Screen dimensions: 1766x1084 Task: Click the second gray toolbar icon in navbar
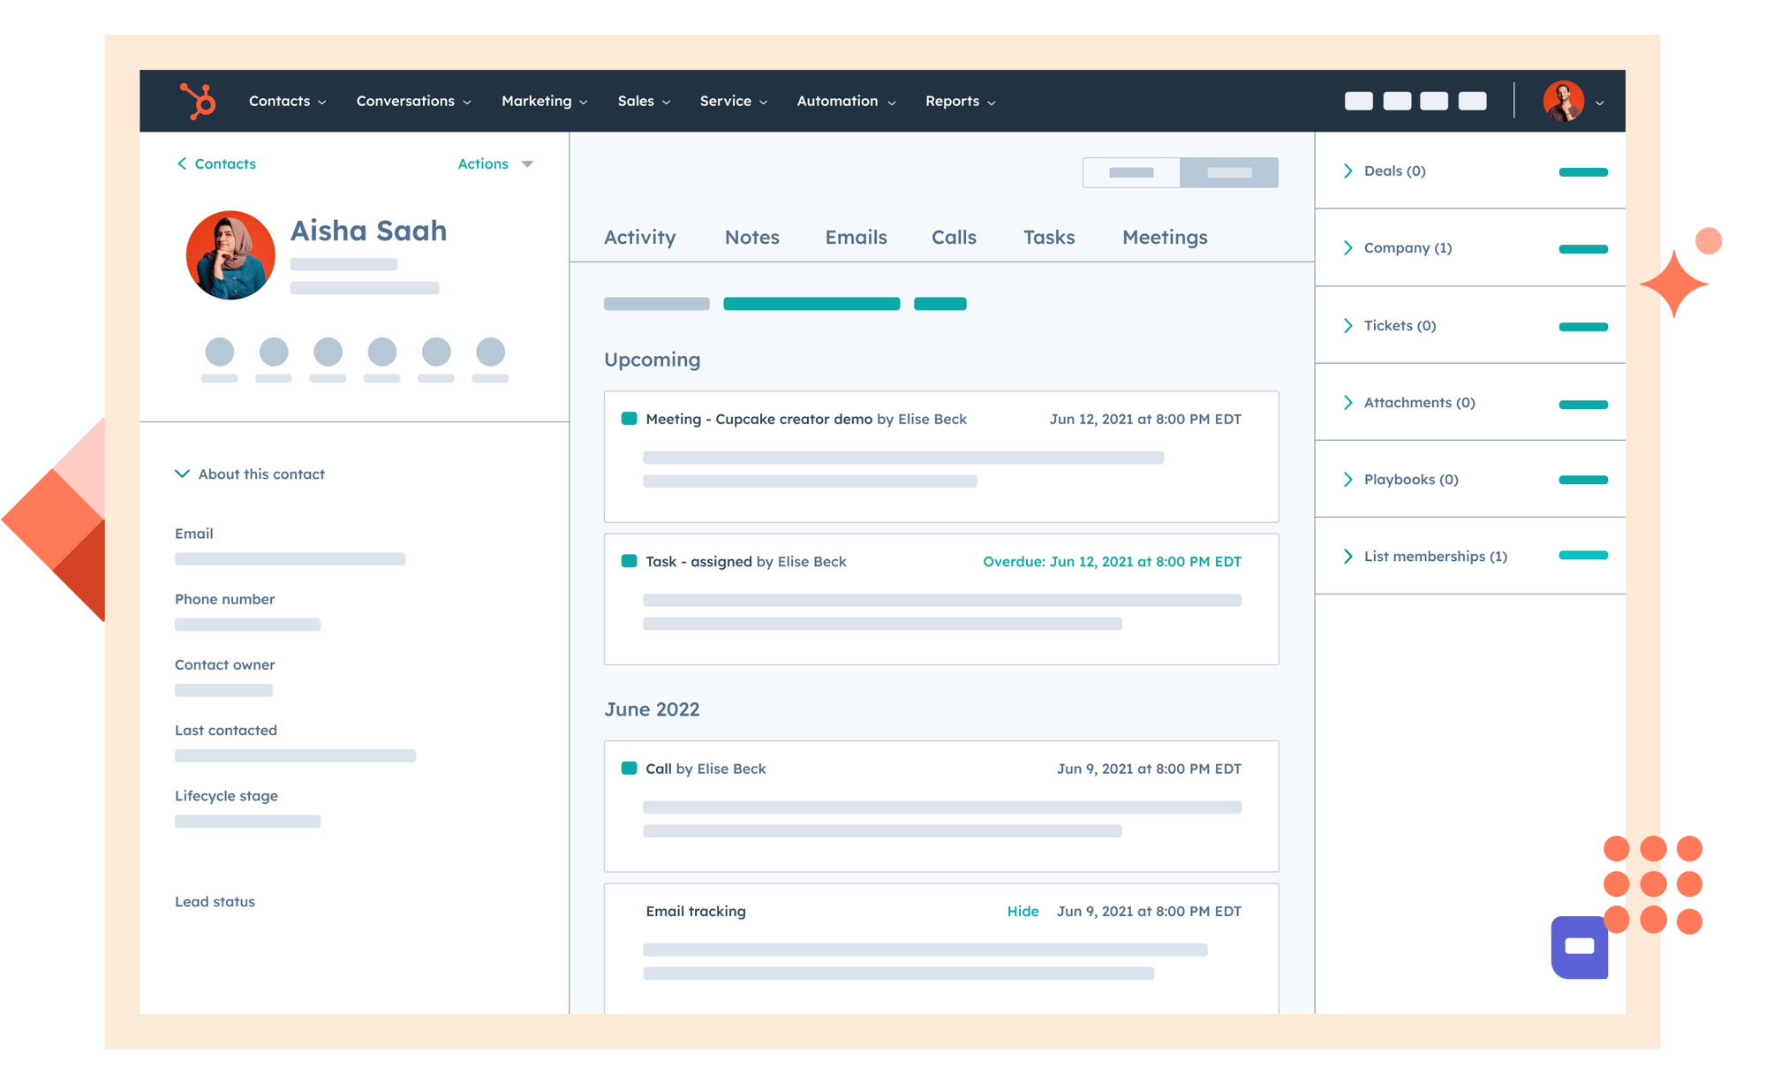tap(1396, 101)
